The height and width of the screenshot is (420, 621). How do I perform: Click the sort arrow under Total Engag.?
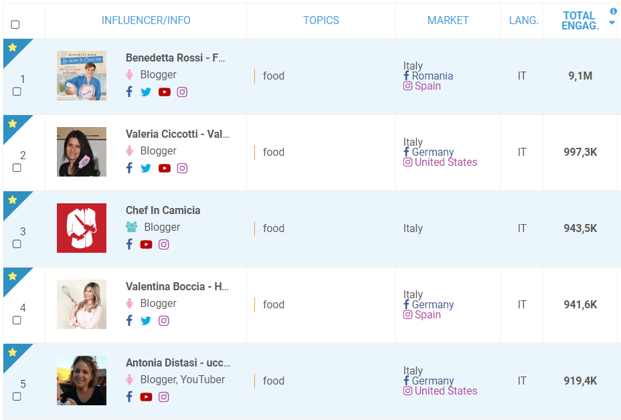(612, 23)
